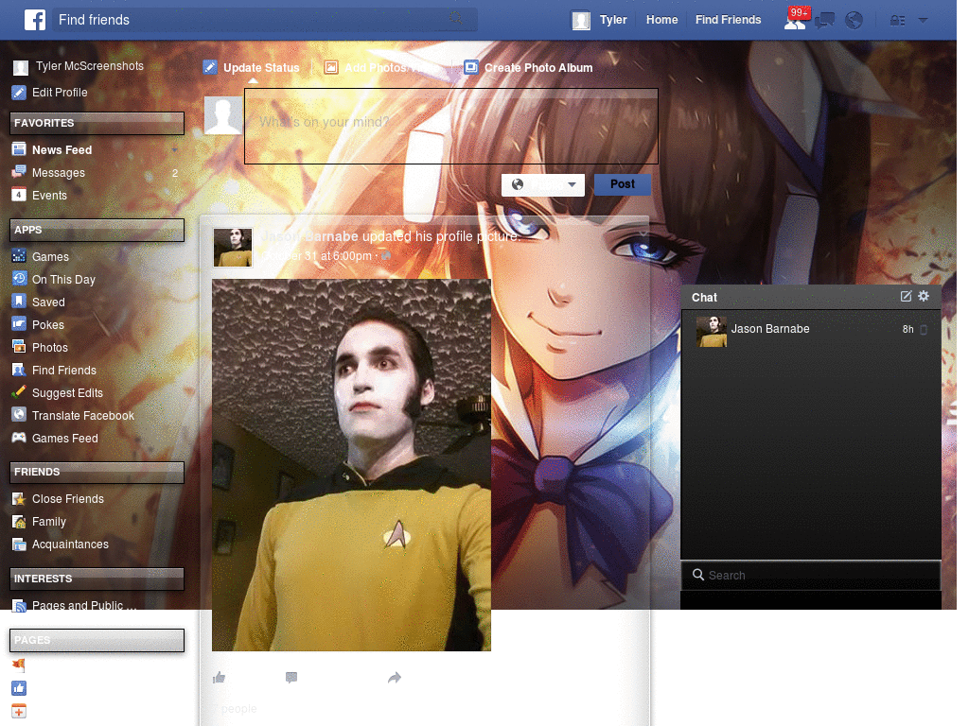Open News Feed in favorites

point(62,150)
